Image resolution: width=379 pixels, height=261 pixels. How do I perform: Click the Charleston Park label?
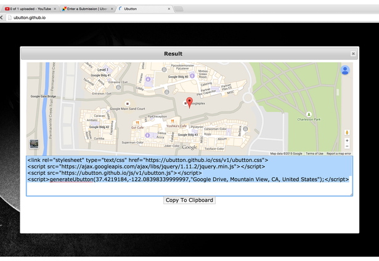309,119
